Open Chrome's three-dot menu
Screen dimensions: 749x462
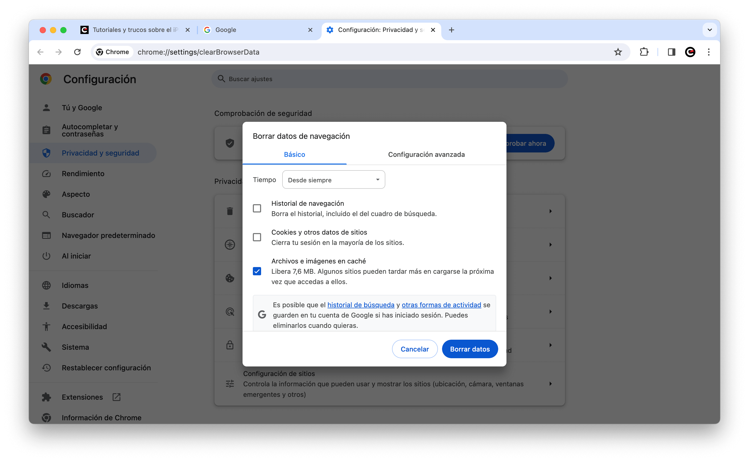tap(709, 52)
